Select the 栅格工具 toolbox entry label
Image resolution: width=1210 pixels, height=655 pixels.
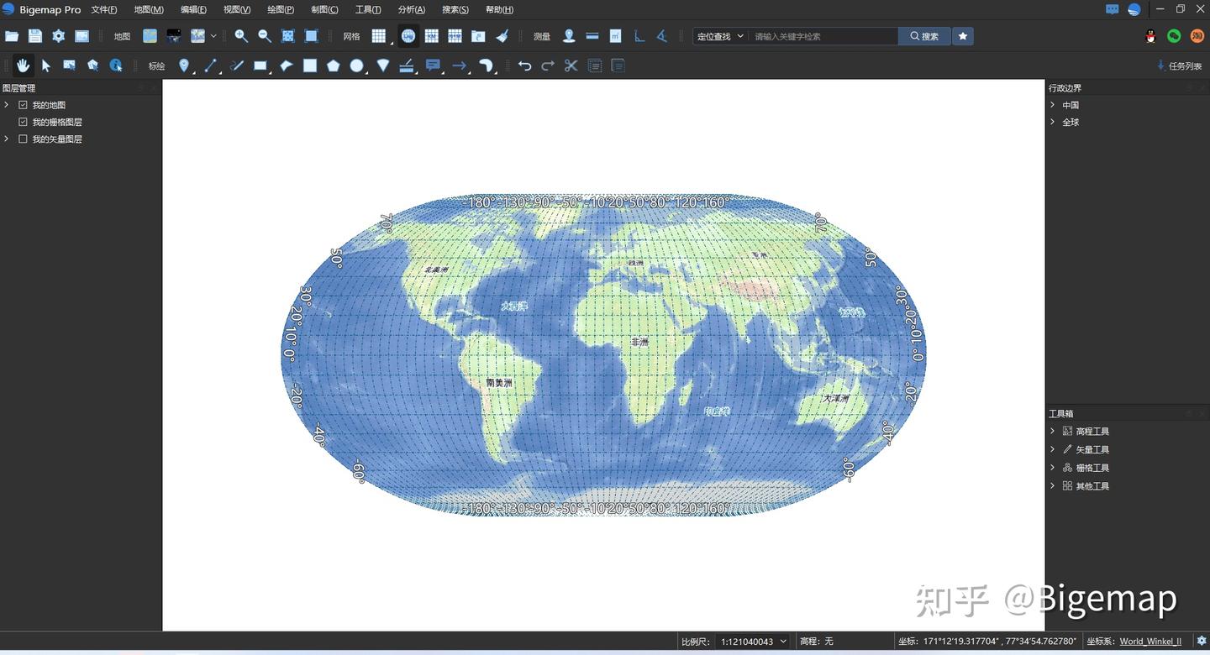pyautogui.click(x=1092, y=468)
